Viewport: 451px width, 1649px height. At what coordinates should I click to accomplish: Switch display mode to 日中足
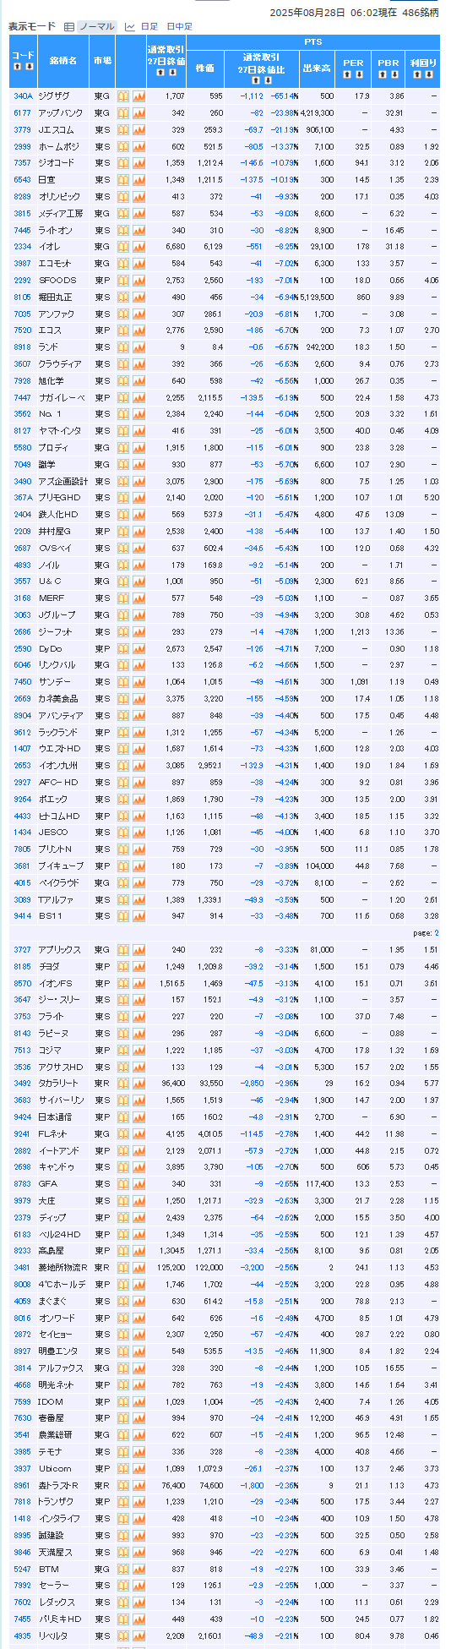179,27
